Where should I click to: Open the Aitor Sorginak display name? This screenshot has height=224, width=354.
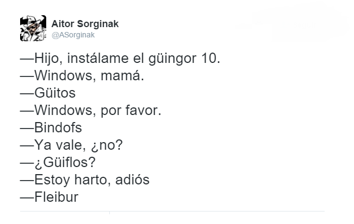(x=85, y=24)
